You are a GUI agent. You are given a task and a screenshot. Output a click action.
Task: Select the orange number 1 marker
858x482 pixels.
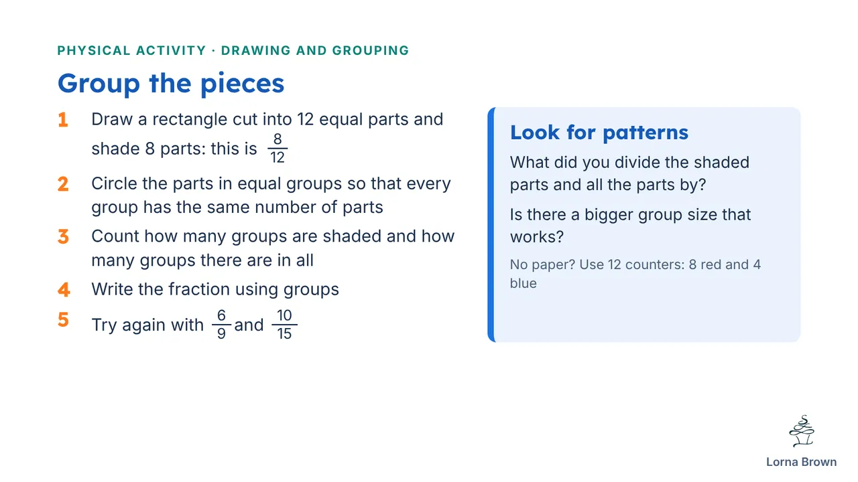pos(63,120)
